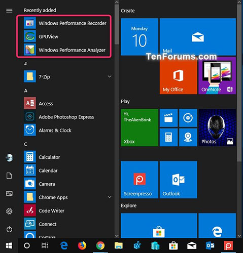Open the Screenpresso tile

pyautogui.click(x=140, y=180)
